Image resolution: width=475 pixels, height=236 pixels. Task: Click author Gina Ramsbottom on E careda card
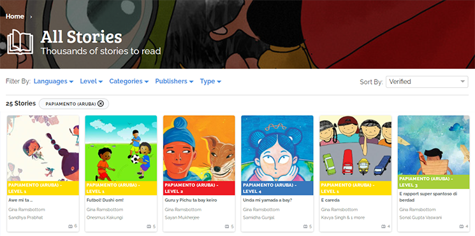(339, 209)
